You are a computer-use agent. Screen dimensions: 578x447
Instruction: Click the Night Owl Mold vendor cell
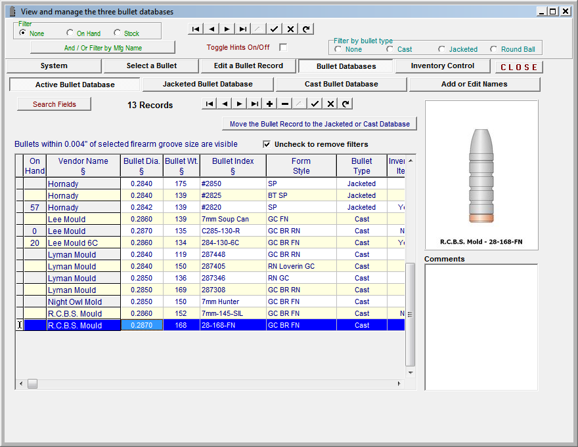point(83,301)
